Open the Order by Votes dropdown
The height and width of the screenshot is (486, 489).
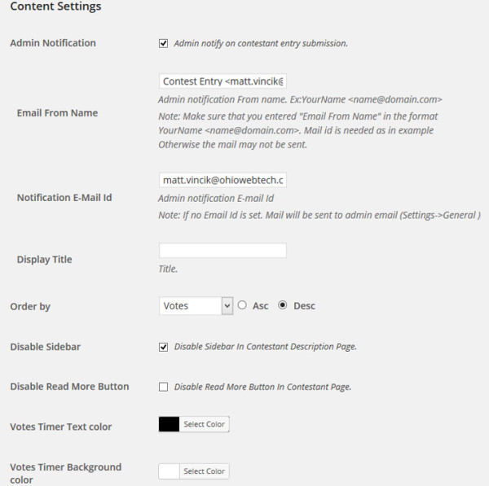click(x=196, y=306)
